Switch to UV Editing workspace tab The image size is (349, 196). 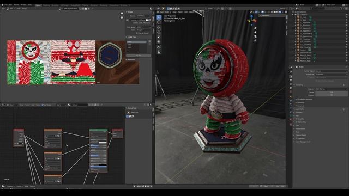(x=64, y=5)
